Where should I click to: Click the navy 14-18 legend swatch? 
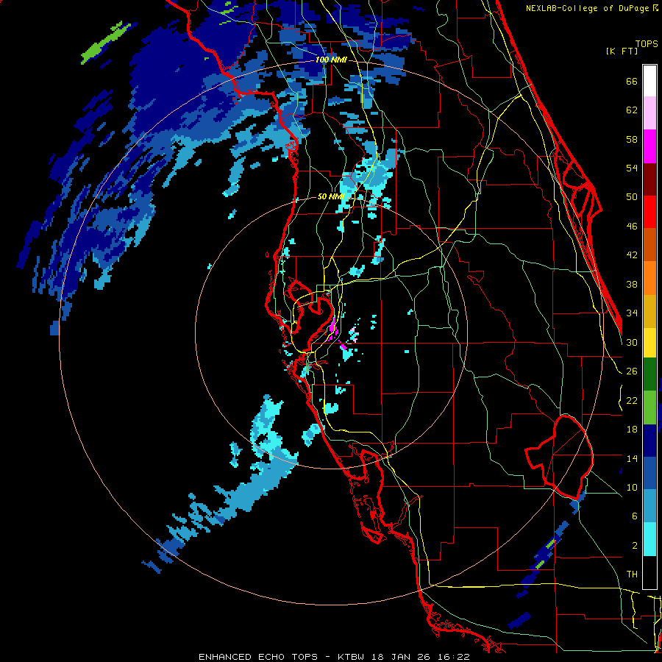(x=649, y=441)
